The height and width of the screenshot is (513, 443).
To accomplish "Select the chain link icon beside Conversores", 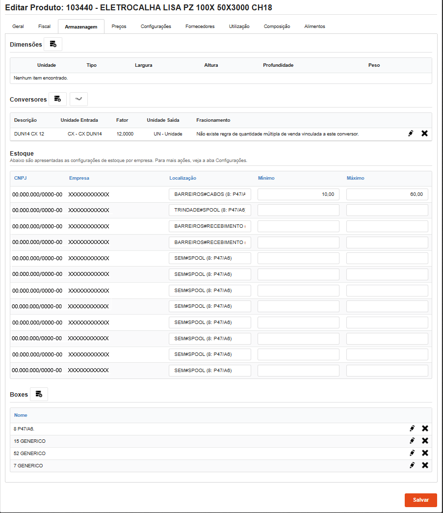I will pos(78,99).
